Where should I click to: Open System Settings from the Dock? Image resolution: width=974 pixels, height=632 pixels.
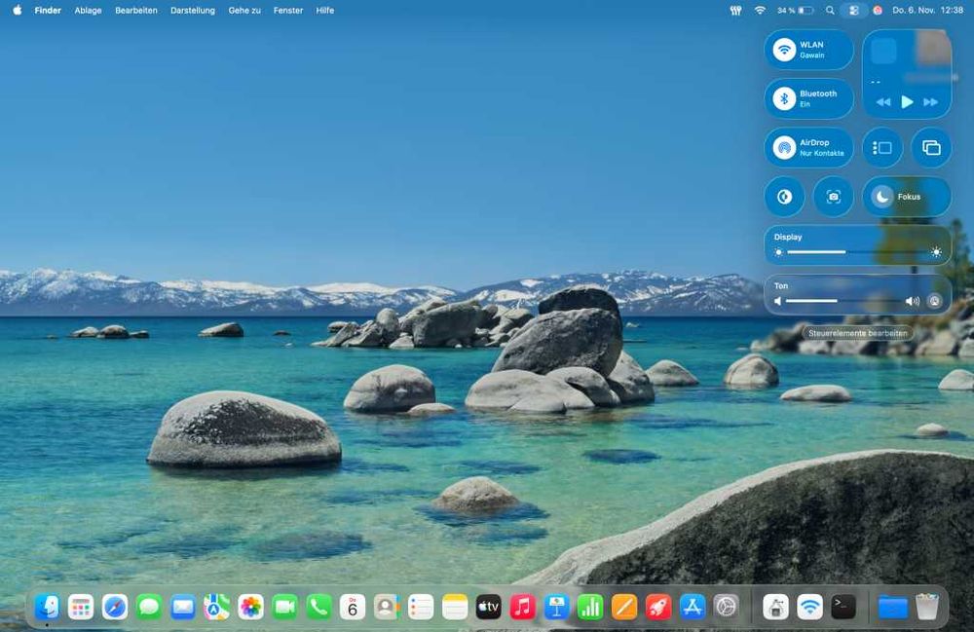click(727, 607)
